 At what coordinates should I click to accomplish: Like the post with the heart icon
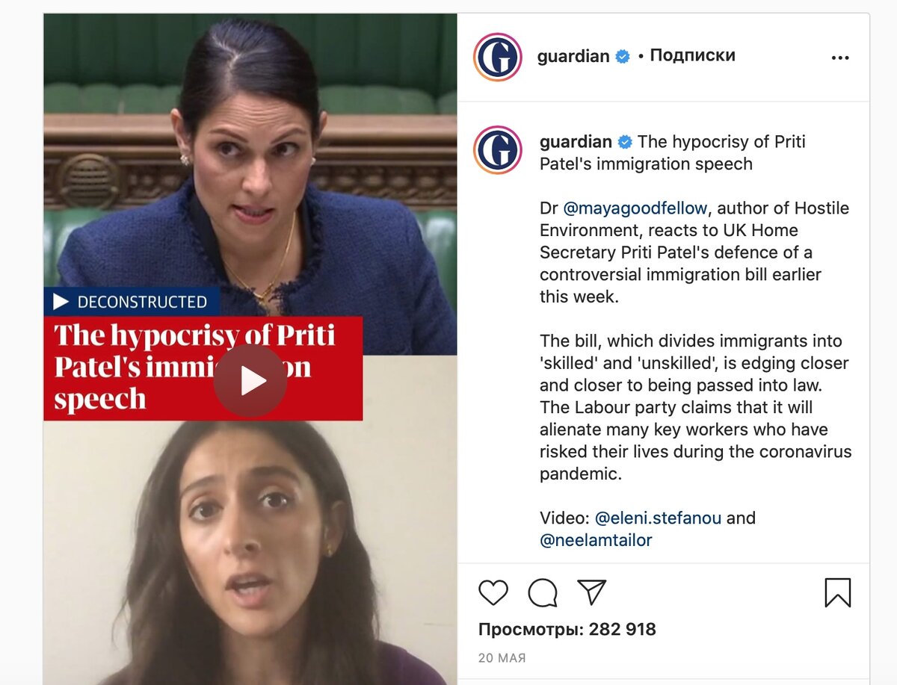click(493, 592)
